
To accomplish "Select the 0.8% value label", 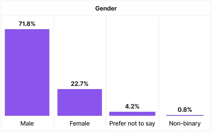I will [185, 110].
